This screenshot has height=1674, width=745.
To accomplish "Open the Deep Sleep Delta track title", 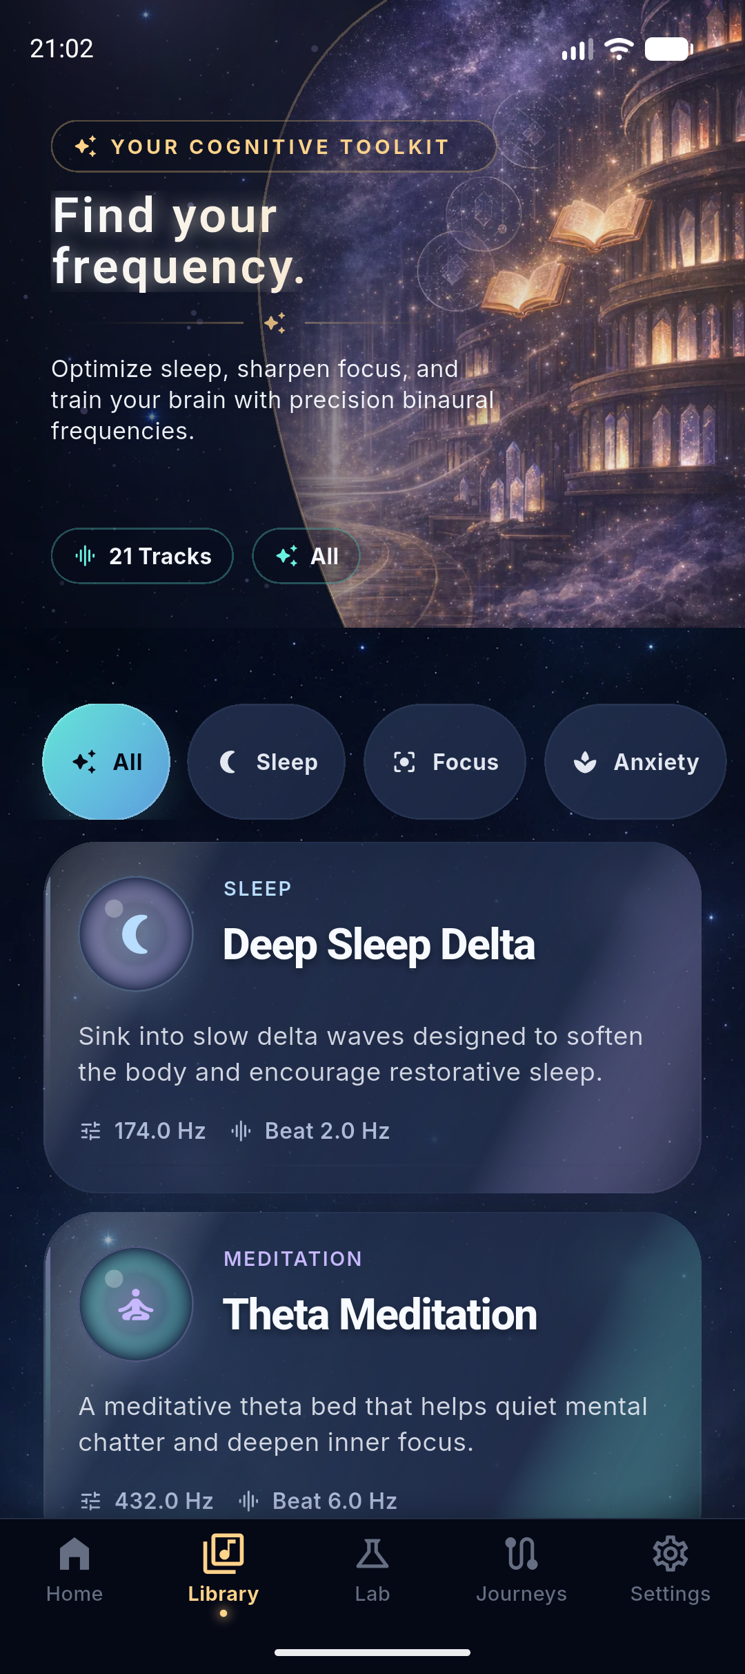I will [x=379, y=945].
